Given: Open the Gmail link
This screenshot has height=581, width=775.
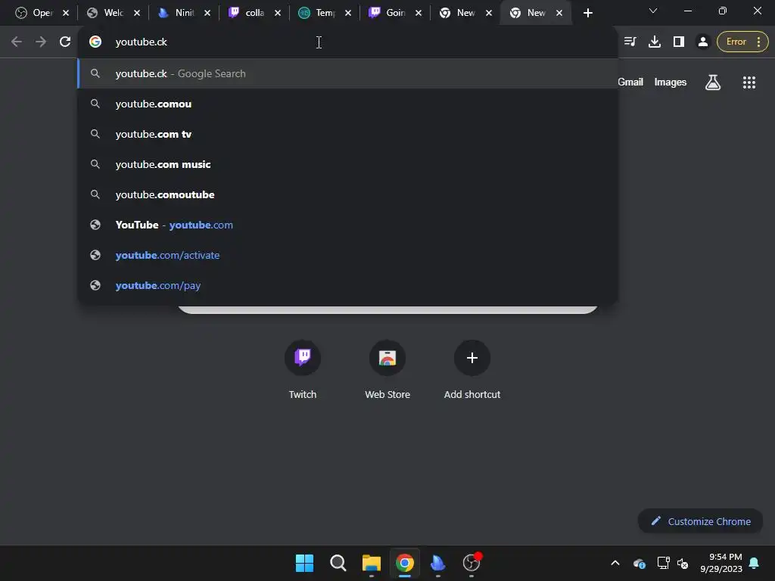Looking at the screenshot, I should click(x=630, y=82).
